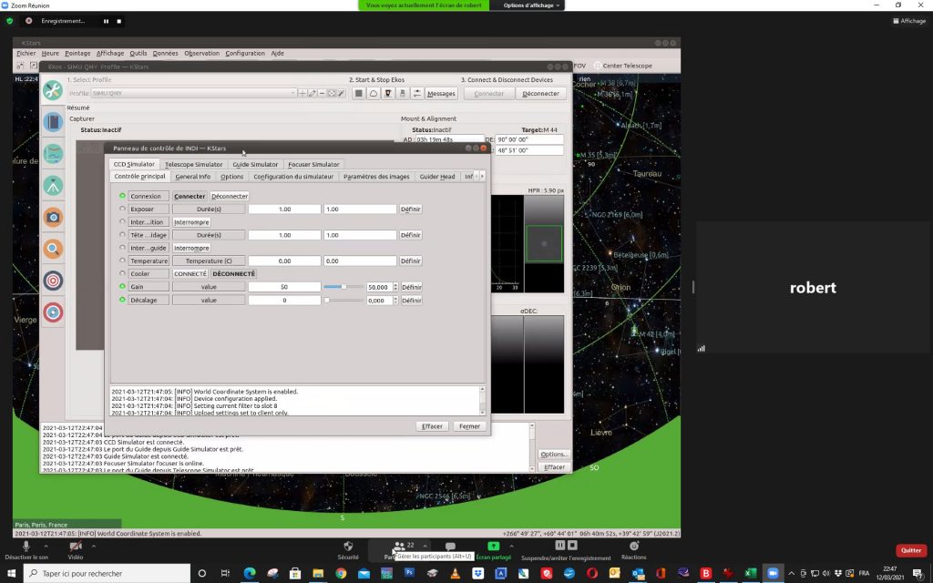Open the Zoom participants panel icon
933x583 pixels.
(x=399, y=547)
